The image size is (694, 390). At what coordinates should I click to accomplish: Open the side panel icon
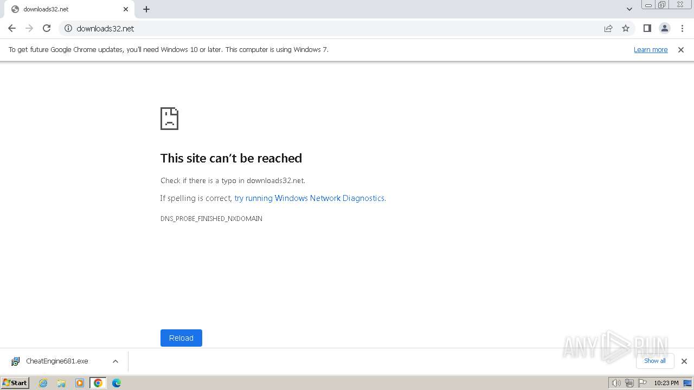pyautogui.click(x=647, y=28)
